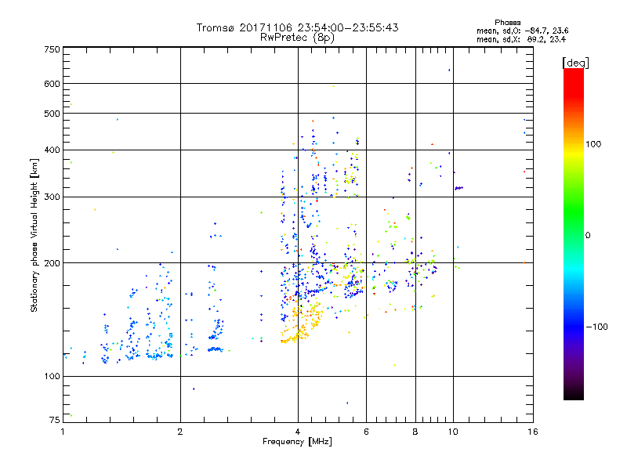Screen dimensions: 627x470
Task: Click the frequency axis tick '6'
Action: tap(366, 432)
